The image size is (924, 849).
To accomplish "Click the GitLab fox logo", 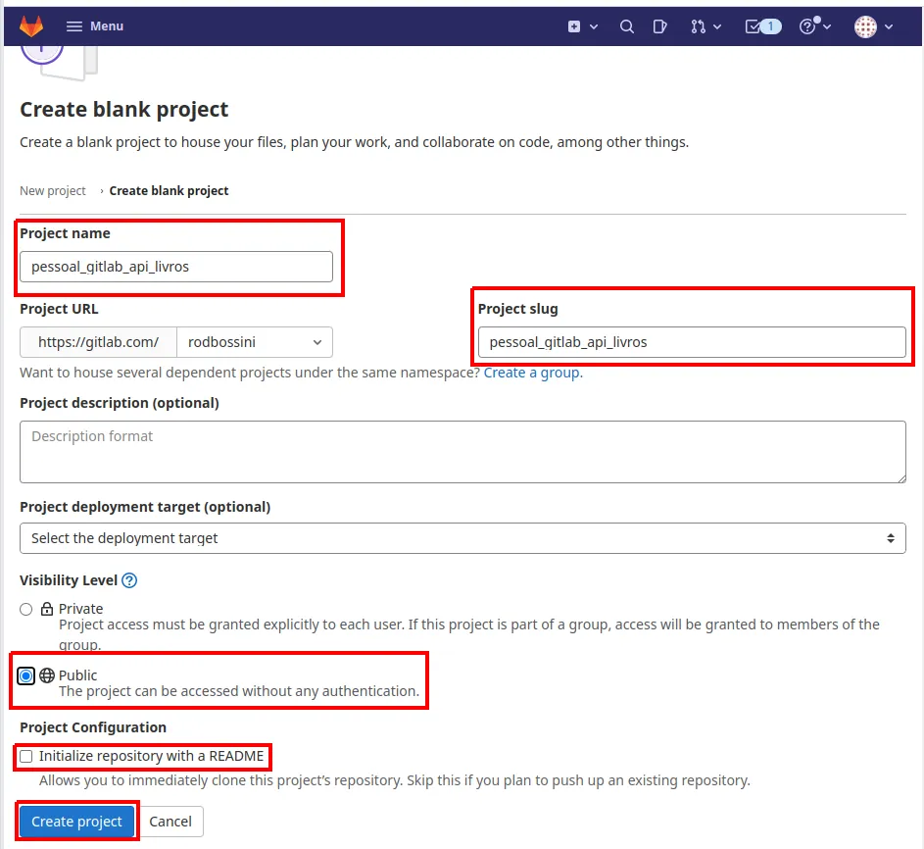I will [x=31, y=25].
